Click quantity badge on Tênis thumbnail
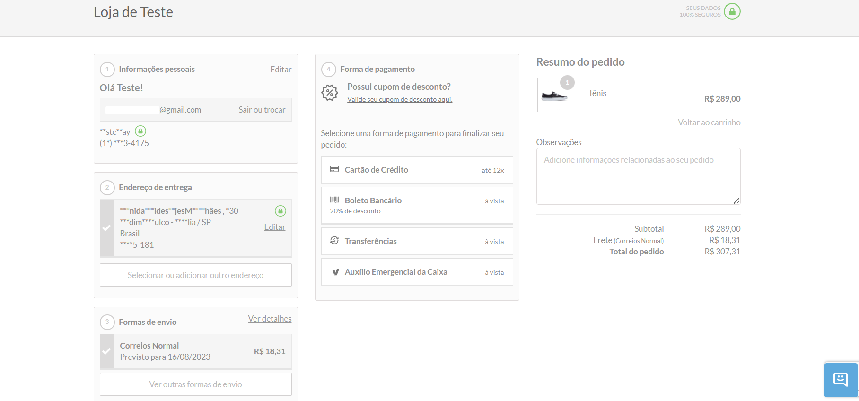This screenshot has width=859, height=401. pos(567,83)
